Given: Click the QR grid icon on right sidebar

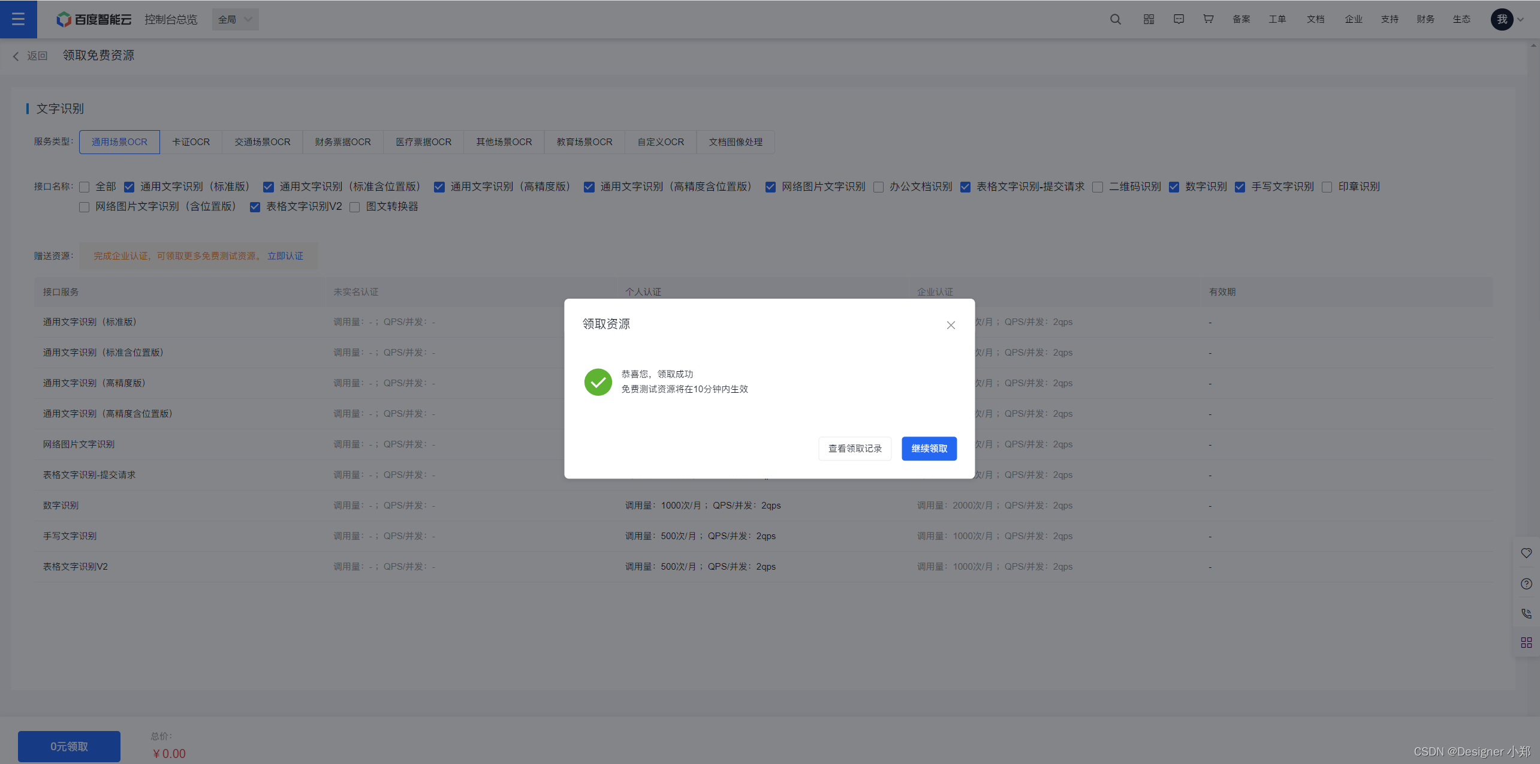Looking at the screenshot, I should coord(1526,643).
